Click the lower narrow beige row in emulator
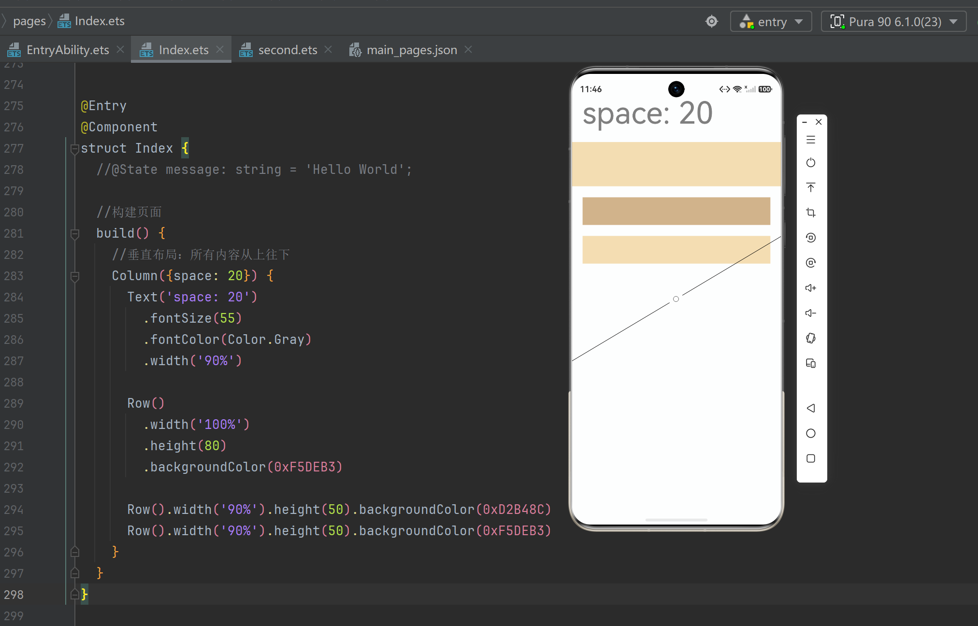The height and width of the screenshot is (626, 978). [x=676, y=250]
